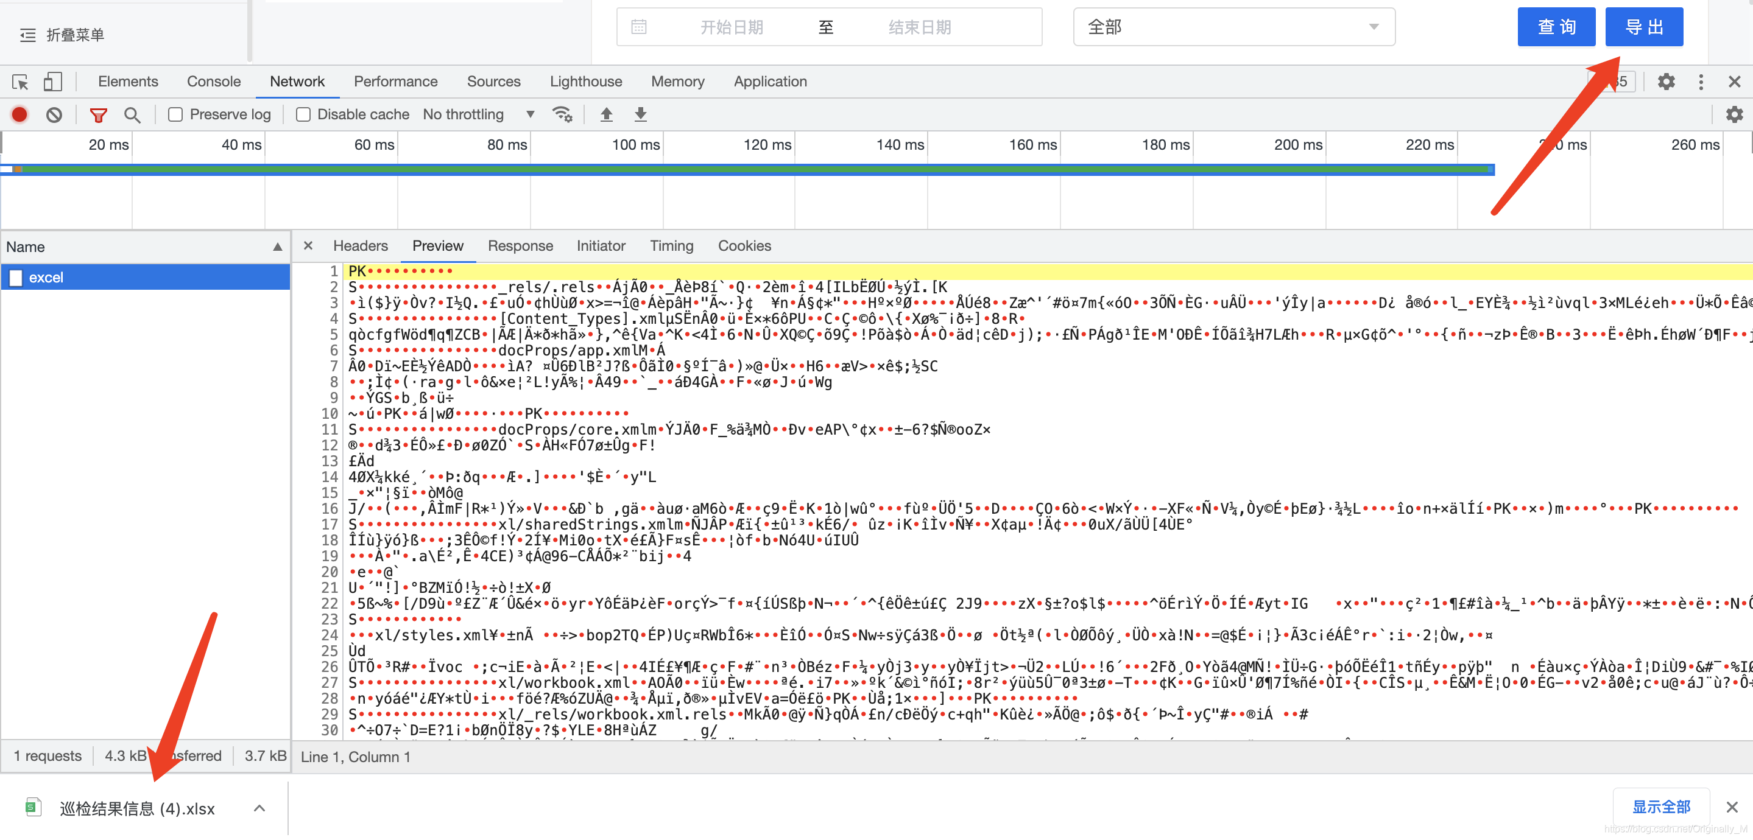Screen dimensions: 1753x840
Task: Click the 结束日期 end date field
Action: pos(919,27)
